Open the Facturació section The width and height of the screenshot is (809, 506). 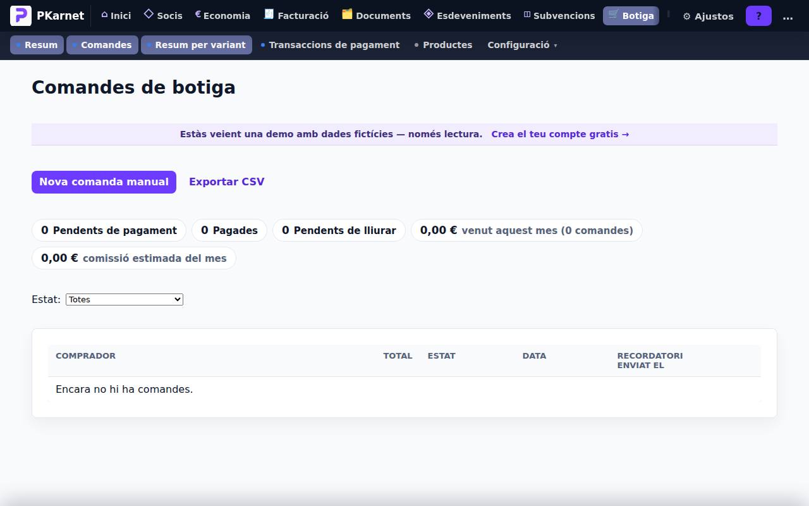click(x=296, y=16)
